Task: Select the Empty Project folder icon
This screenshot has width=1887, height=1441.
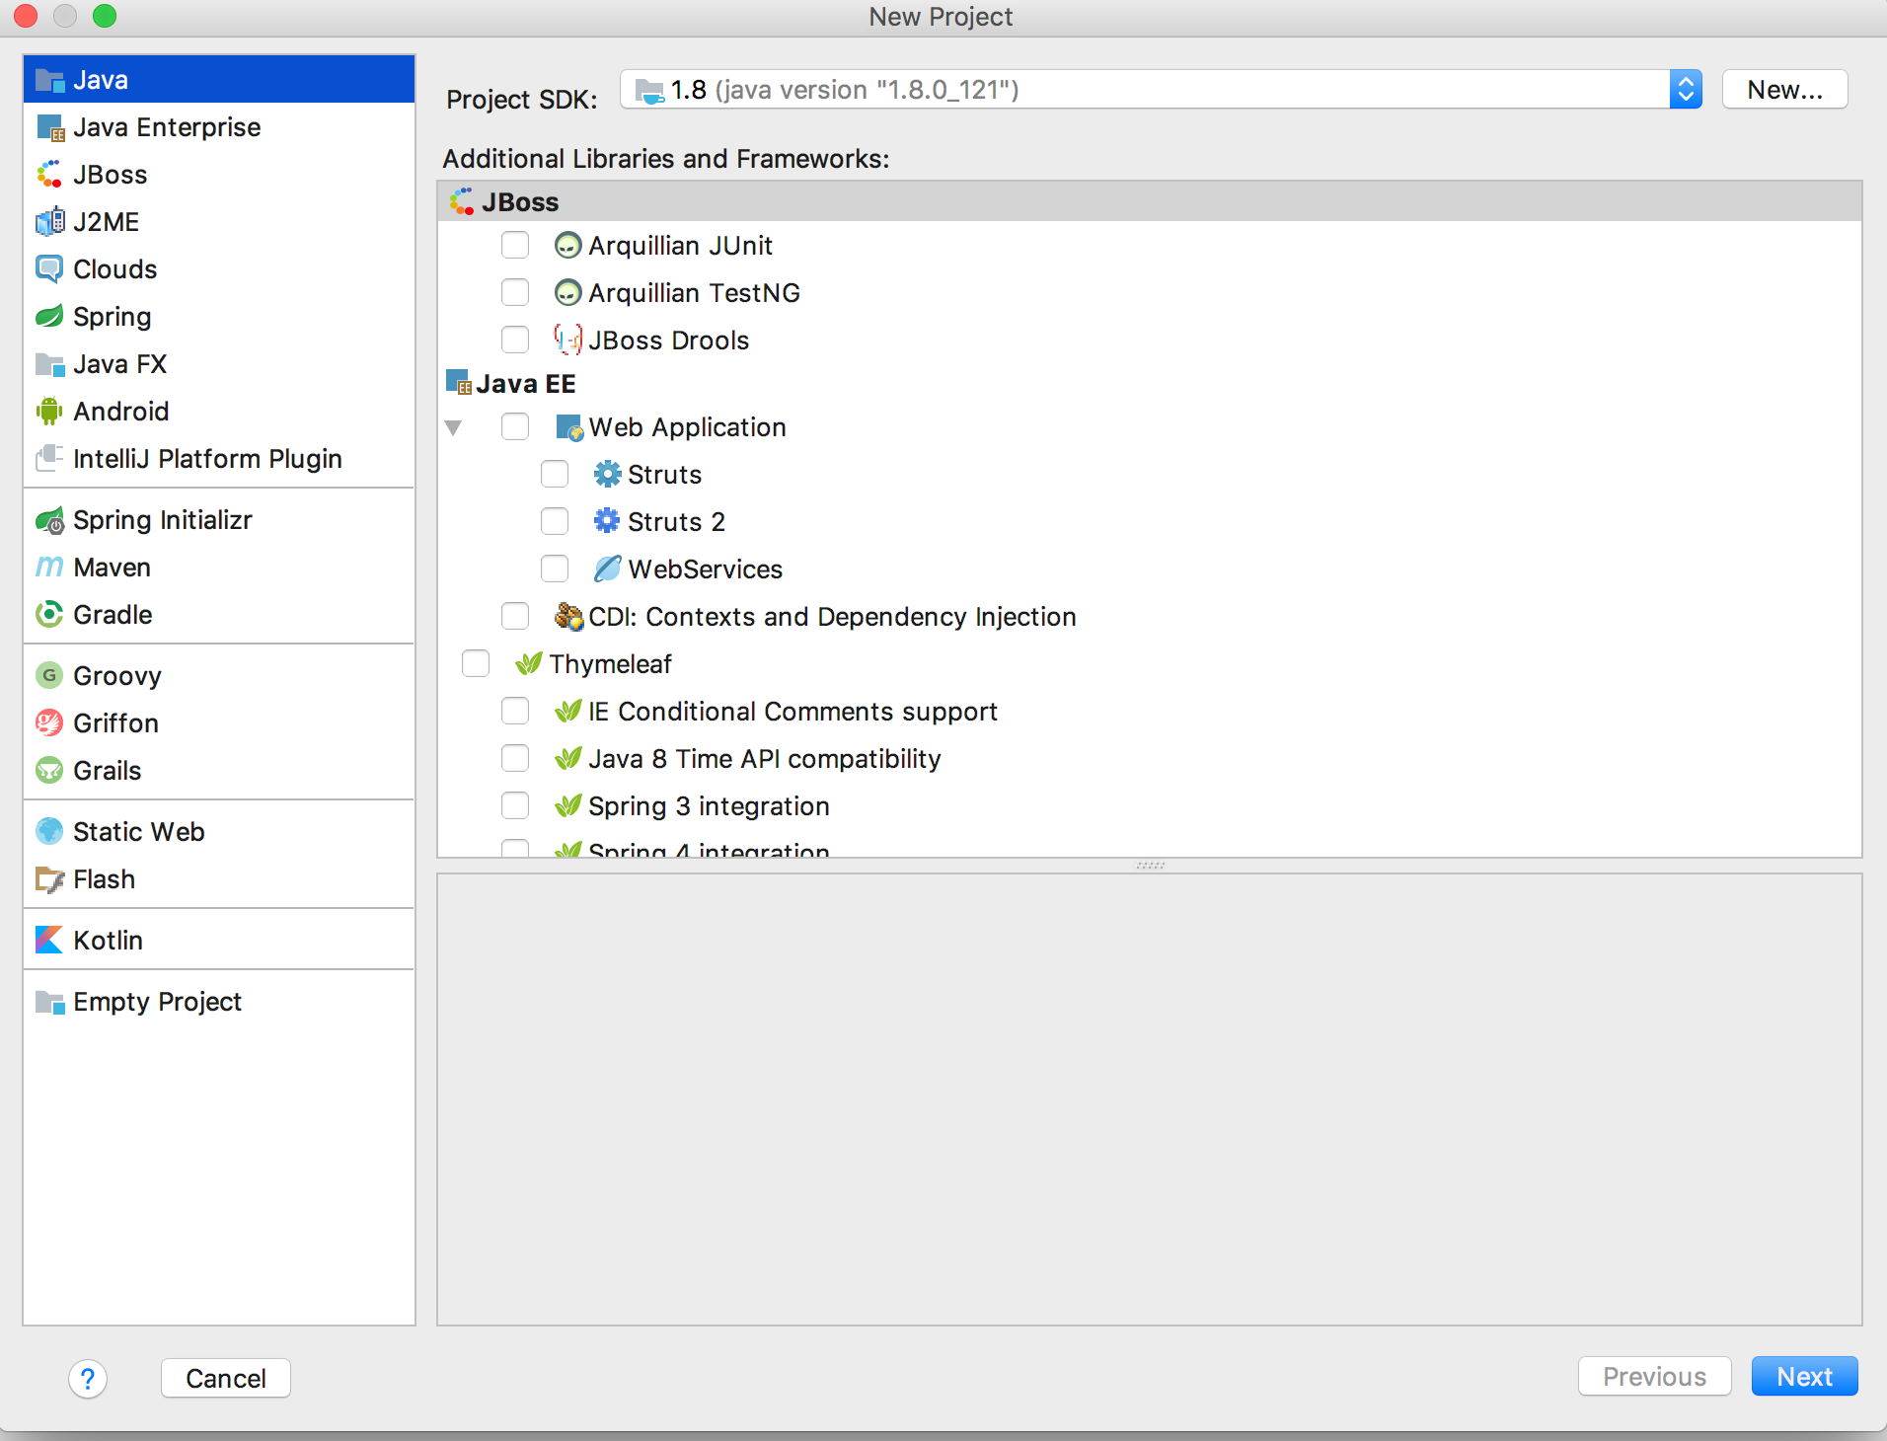Action: tap(49, 1002)
